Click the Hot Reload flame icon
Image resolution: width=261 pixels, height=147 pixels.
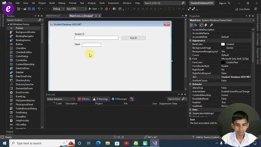pos(106,9)
